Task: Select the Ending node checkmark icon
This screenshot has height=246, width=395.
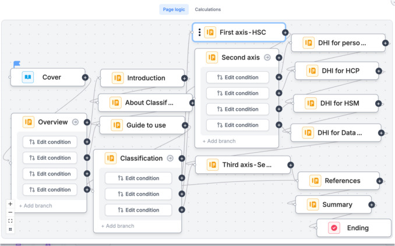Action: pyautogui.click(x=334, y=228)
